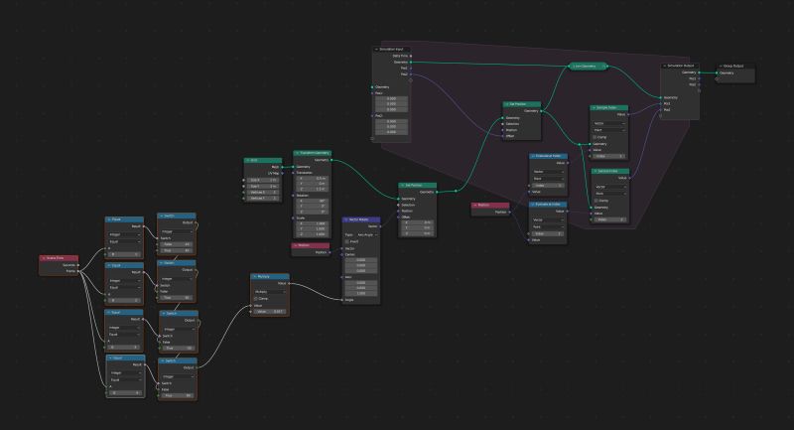Screen dimensions: 794x430
Task: Click Scene Time Seconds output socket
Action: pos(78,265)
